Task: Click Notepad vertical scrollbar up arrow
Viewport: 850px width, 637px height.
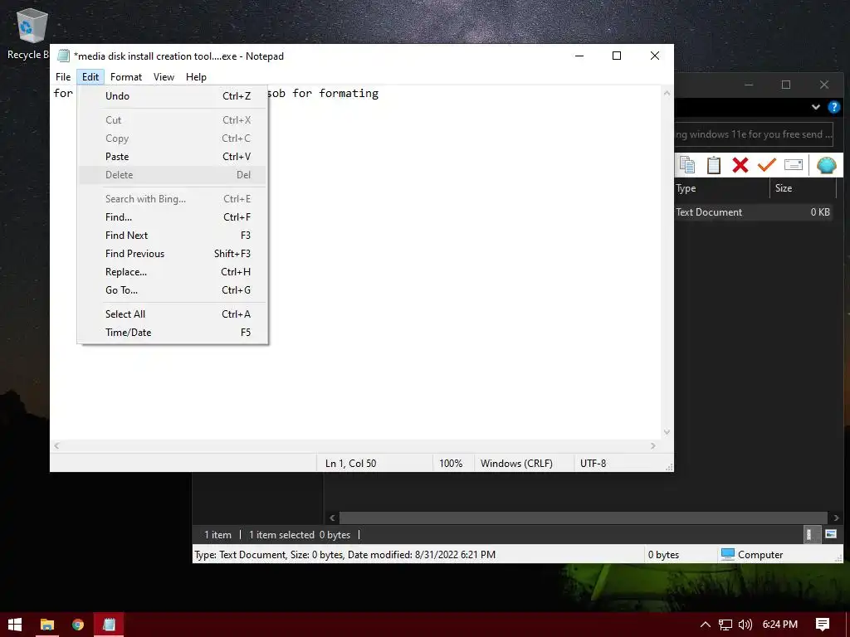Action: (x=667, y=93)
